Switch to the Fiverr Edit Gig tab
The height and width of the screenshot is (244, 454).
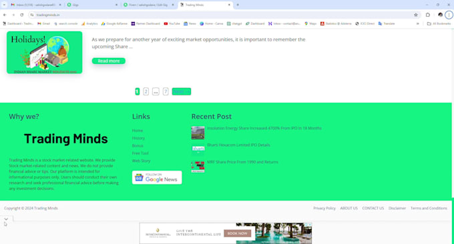coord(148,5)
